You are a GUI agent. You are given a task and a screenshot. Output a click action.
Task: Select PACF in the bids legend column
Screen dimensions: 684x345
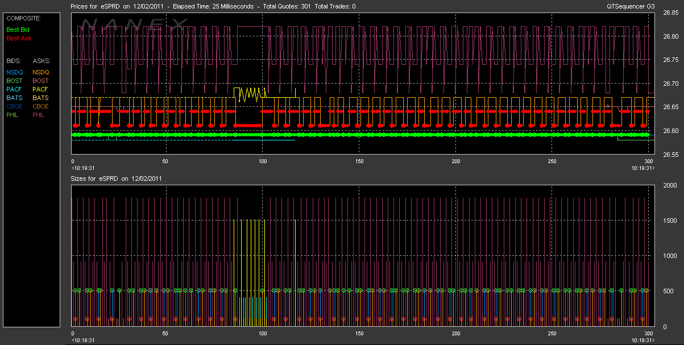15,89
